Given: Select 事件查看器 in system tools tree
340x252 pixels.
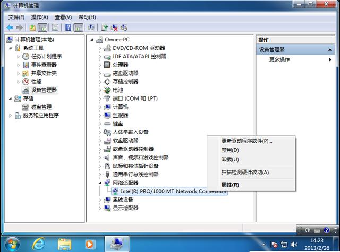Looking at the screenshot, I should coord(44,65).
